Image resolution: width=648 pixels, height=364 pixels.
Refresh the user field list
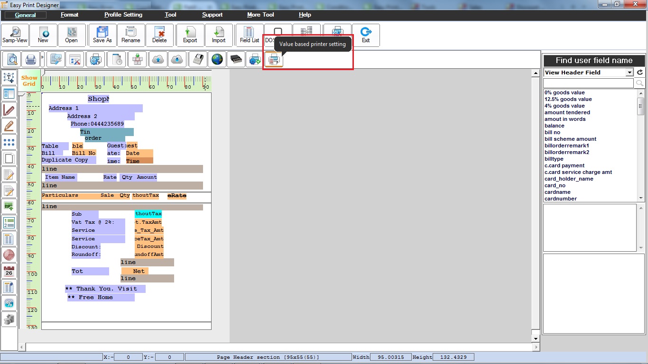coord(640,73)
